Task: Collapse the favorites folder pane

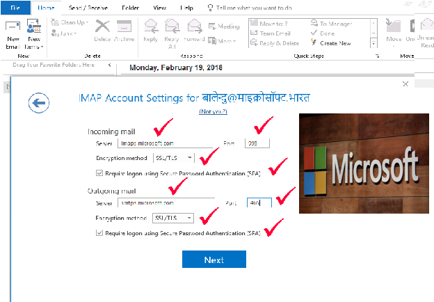Action: pyautogui.click(x=110, y=65)
